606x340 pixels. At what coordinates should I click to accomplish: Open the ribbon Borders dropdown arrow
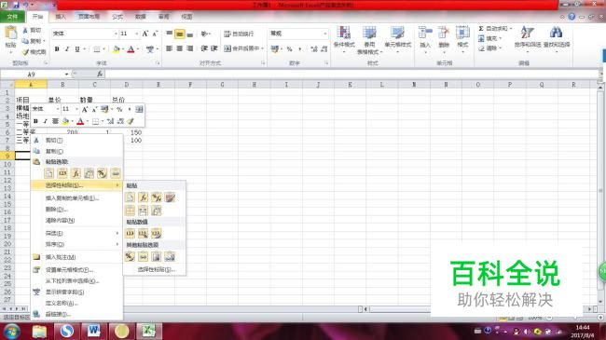[x=103, y=49]
